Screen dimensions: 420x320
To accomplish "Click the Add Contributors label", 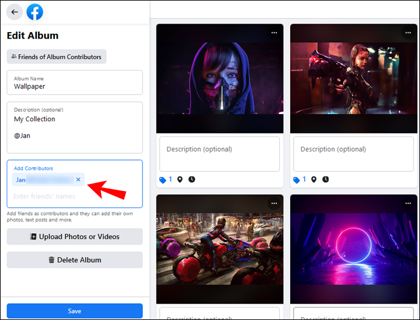I will click(33, 168).
